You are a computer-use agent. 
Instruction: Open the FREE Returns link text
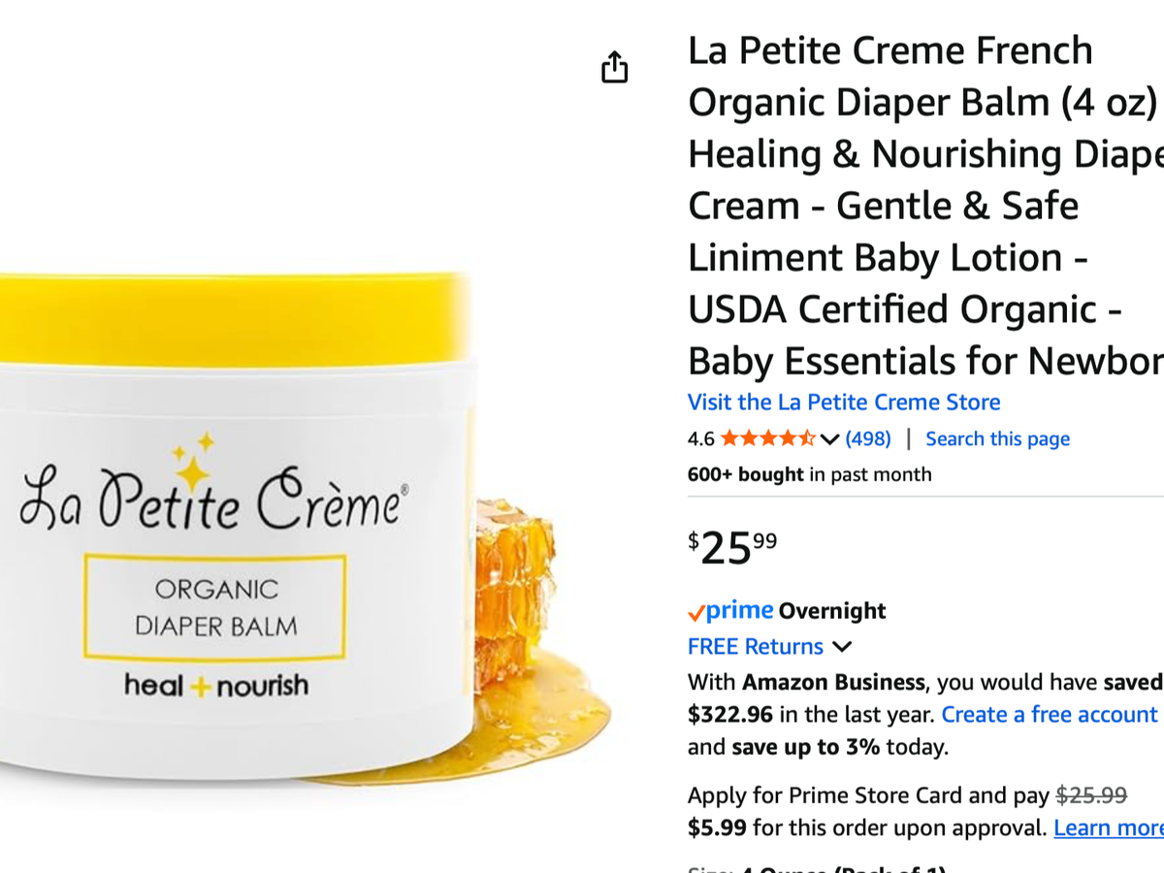[x=756, y=647]
